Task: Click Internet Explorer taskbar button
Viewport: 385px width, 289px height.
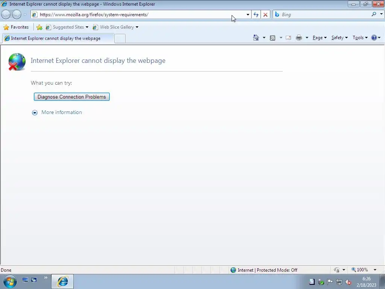Action: [x=62, y=281]
